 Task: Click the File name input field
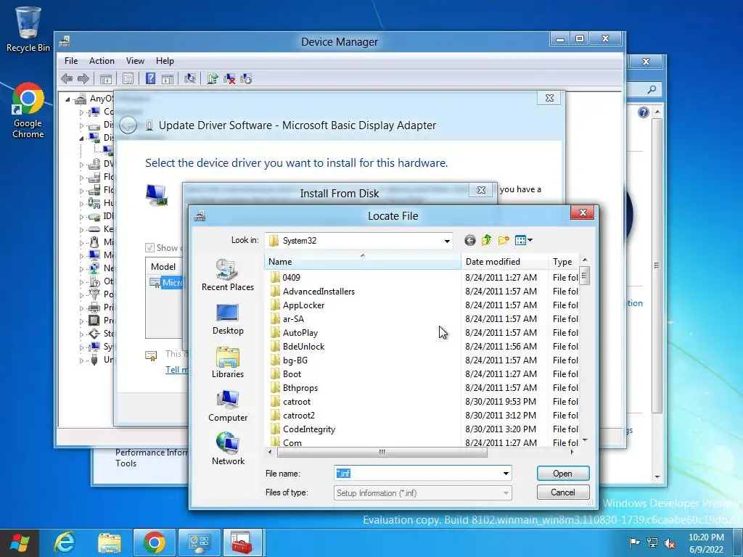pyautogui.click(x=417, y=473)
